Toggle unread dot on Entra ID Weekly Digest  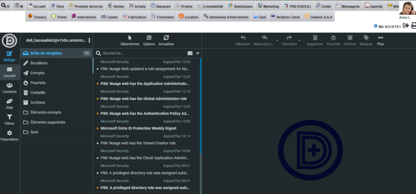click(97, 128)
